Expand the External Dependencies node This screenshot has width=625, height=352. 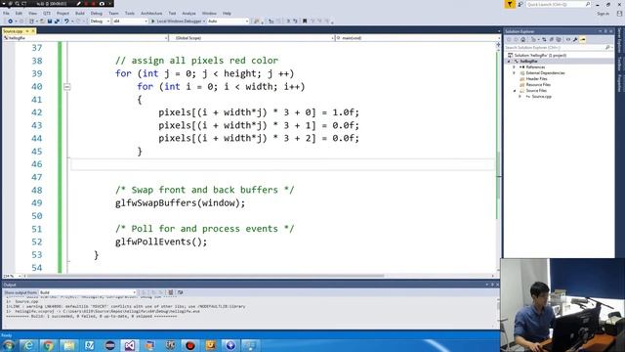click(515, 73)
